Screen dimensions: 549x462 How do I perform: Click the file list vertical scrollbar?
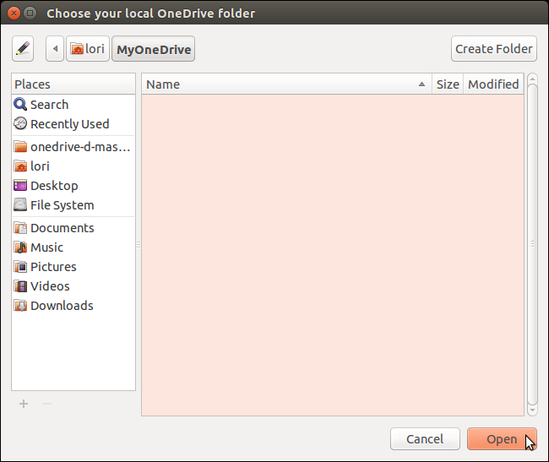[x=532, y=244]
